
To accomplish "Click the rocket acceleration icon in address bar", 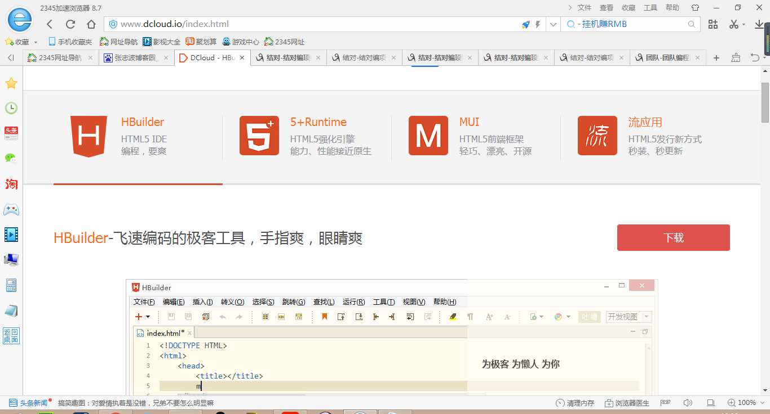I will pyautogui.click(x=525, y=24).
